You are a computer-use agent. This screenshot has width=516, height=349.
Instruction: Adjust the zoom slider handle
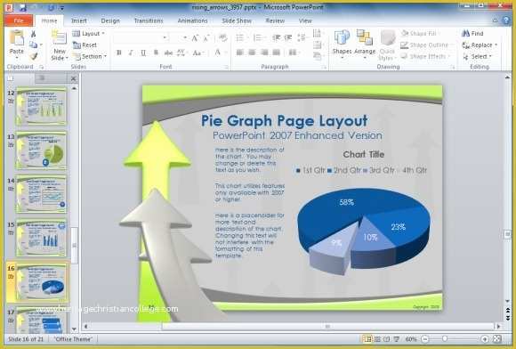pyautogui.click(x=445, y=339)
